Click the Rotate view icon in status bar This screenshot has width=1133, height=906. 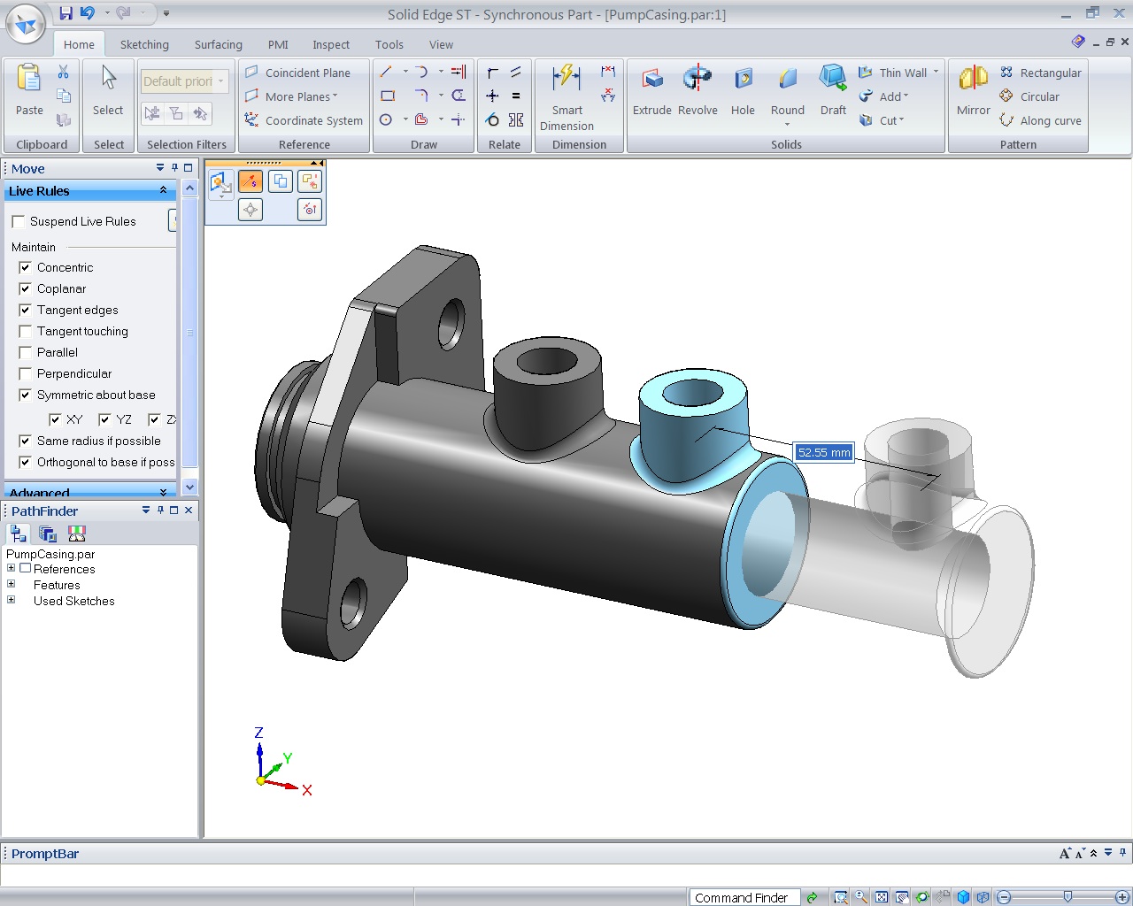coord(922,897)
